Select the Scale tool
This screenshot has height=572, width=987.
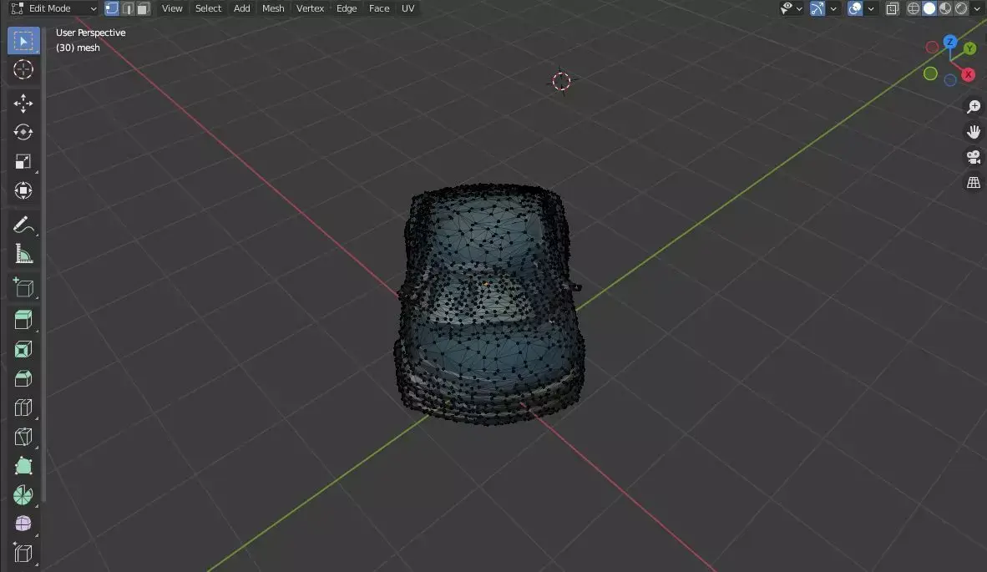click(23, 162)
